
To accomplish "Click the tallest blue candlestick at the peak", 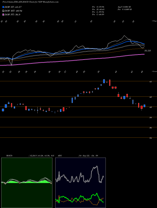I will coord(104,81).
